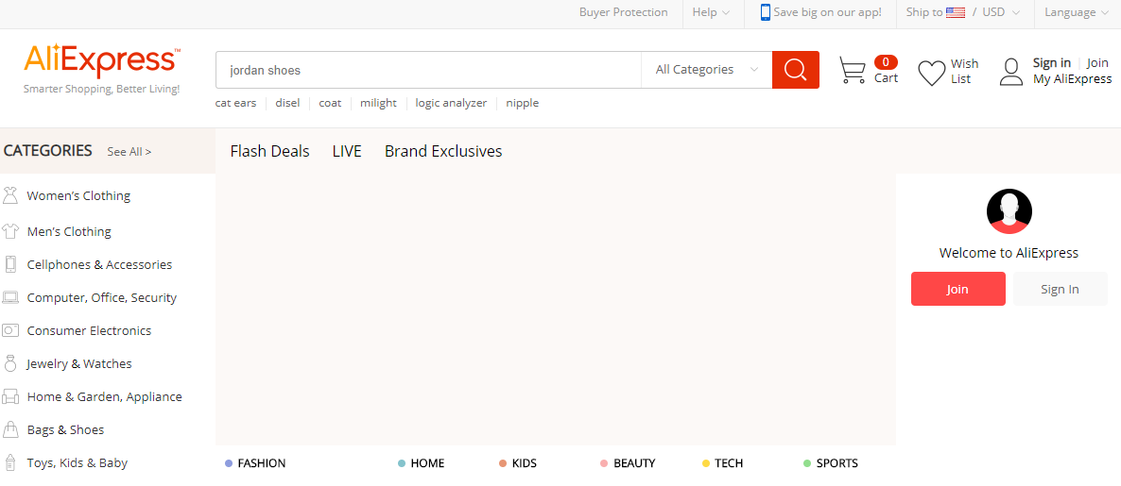This screenshot has width=1121, height=486.
Task: Click the Wish List heart icon
Action: coord(932,73)
